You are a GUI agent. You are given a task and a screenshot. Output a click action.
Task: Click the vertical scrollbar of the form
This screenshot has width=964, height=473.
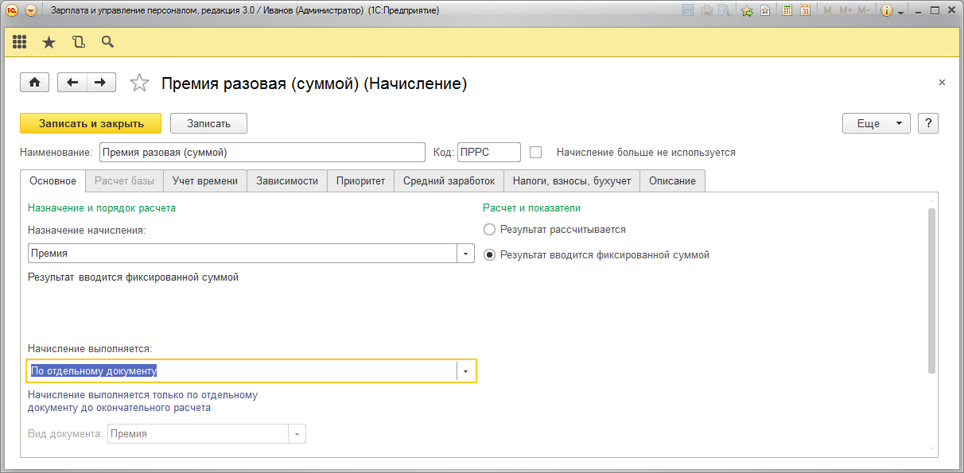[x=932, y=290]
